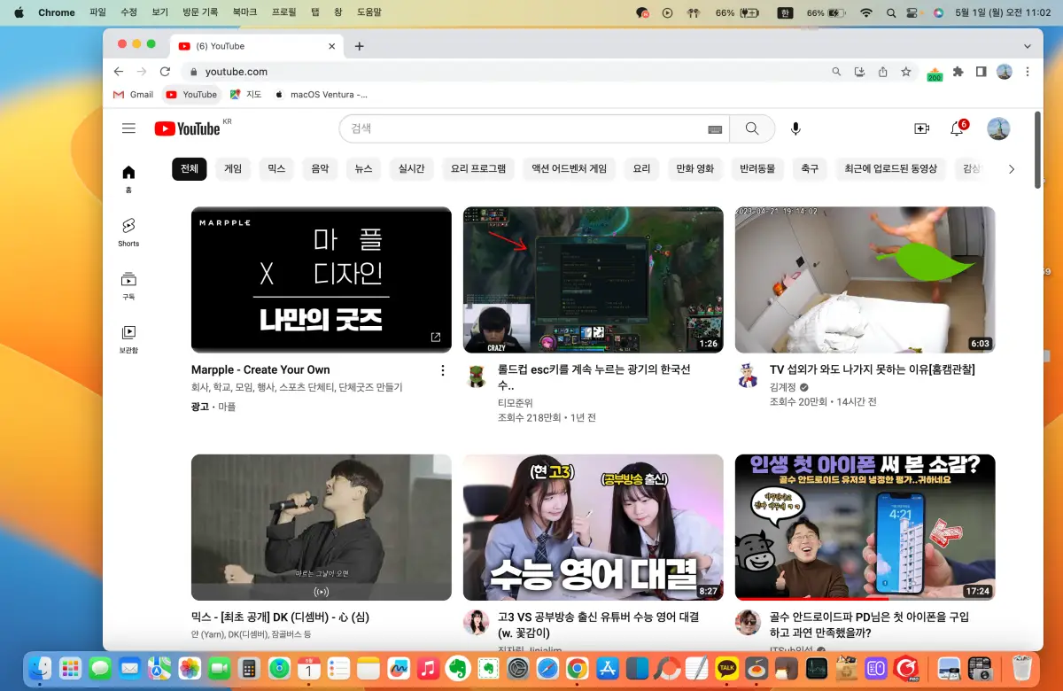Viewport: 1063px width, 691px height.
Task: Share this page from address bar
Action: pyautogui.click(x=882, y=72)
